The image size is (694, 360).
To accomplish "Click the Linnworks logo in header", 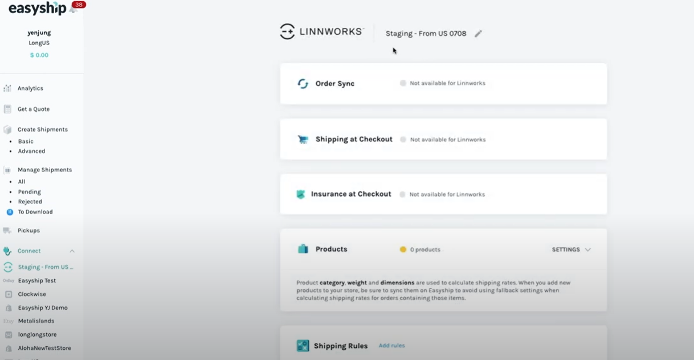I will tap(322, 32).
